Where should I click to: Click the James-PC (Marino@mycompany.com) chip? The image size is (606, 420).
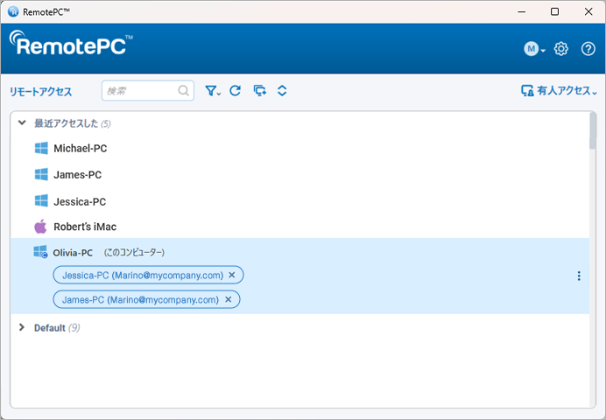point(146,299)
